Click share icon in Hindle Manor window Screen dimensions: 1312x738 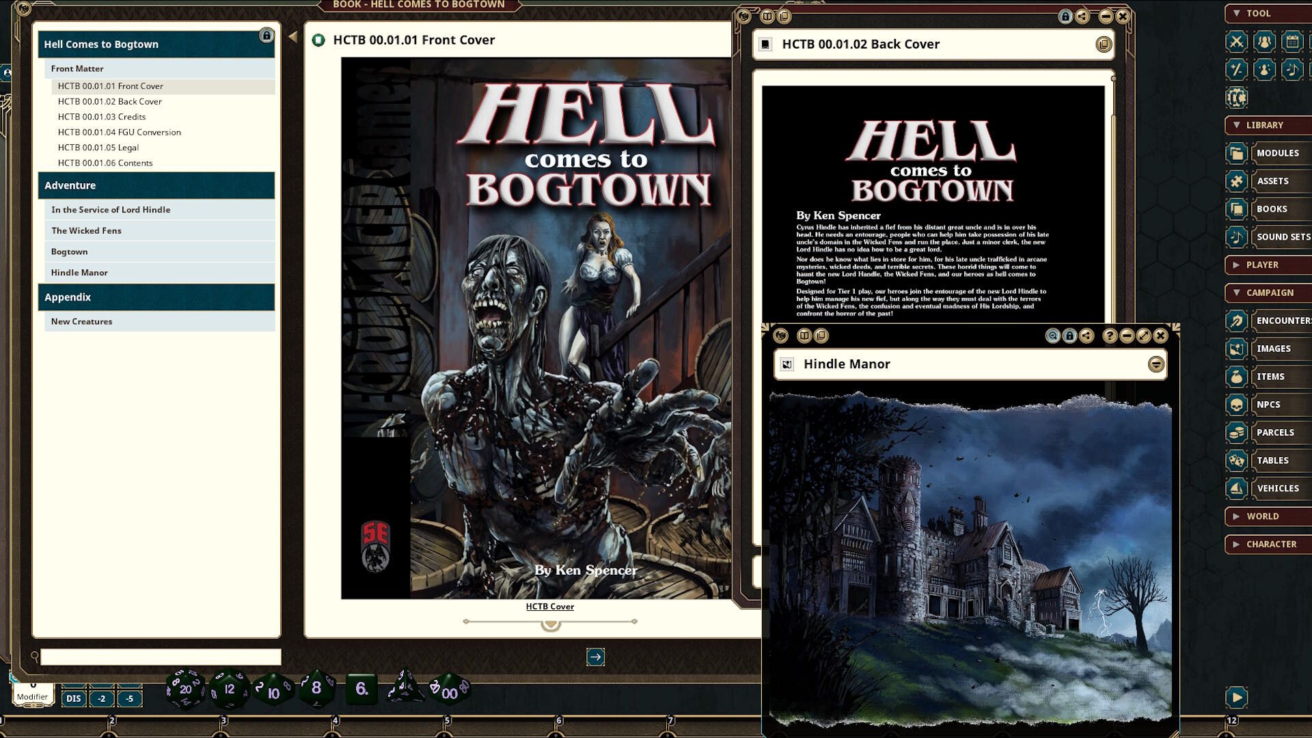click(x=1086, y=336)
